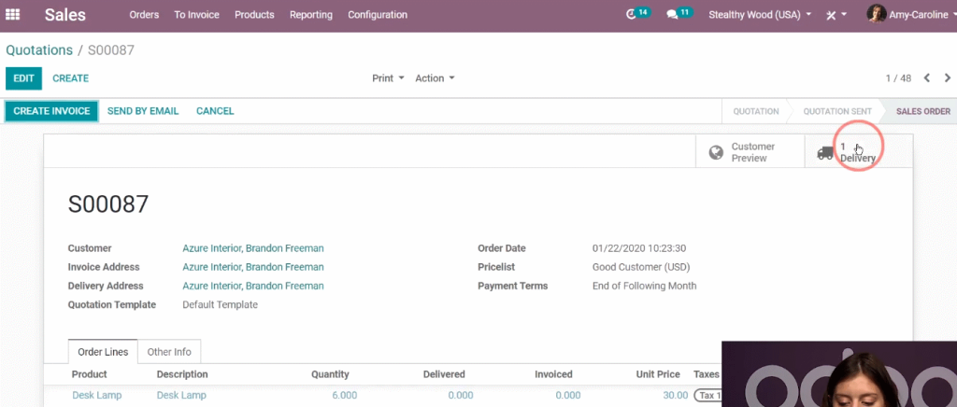
Task: Click the Delivered column header
Action: (x=444, y=374)
